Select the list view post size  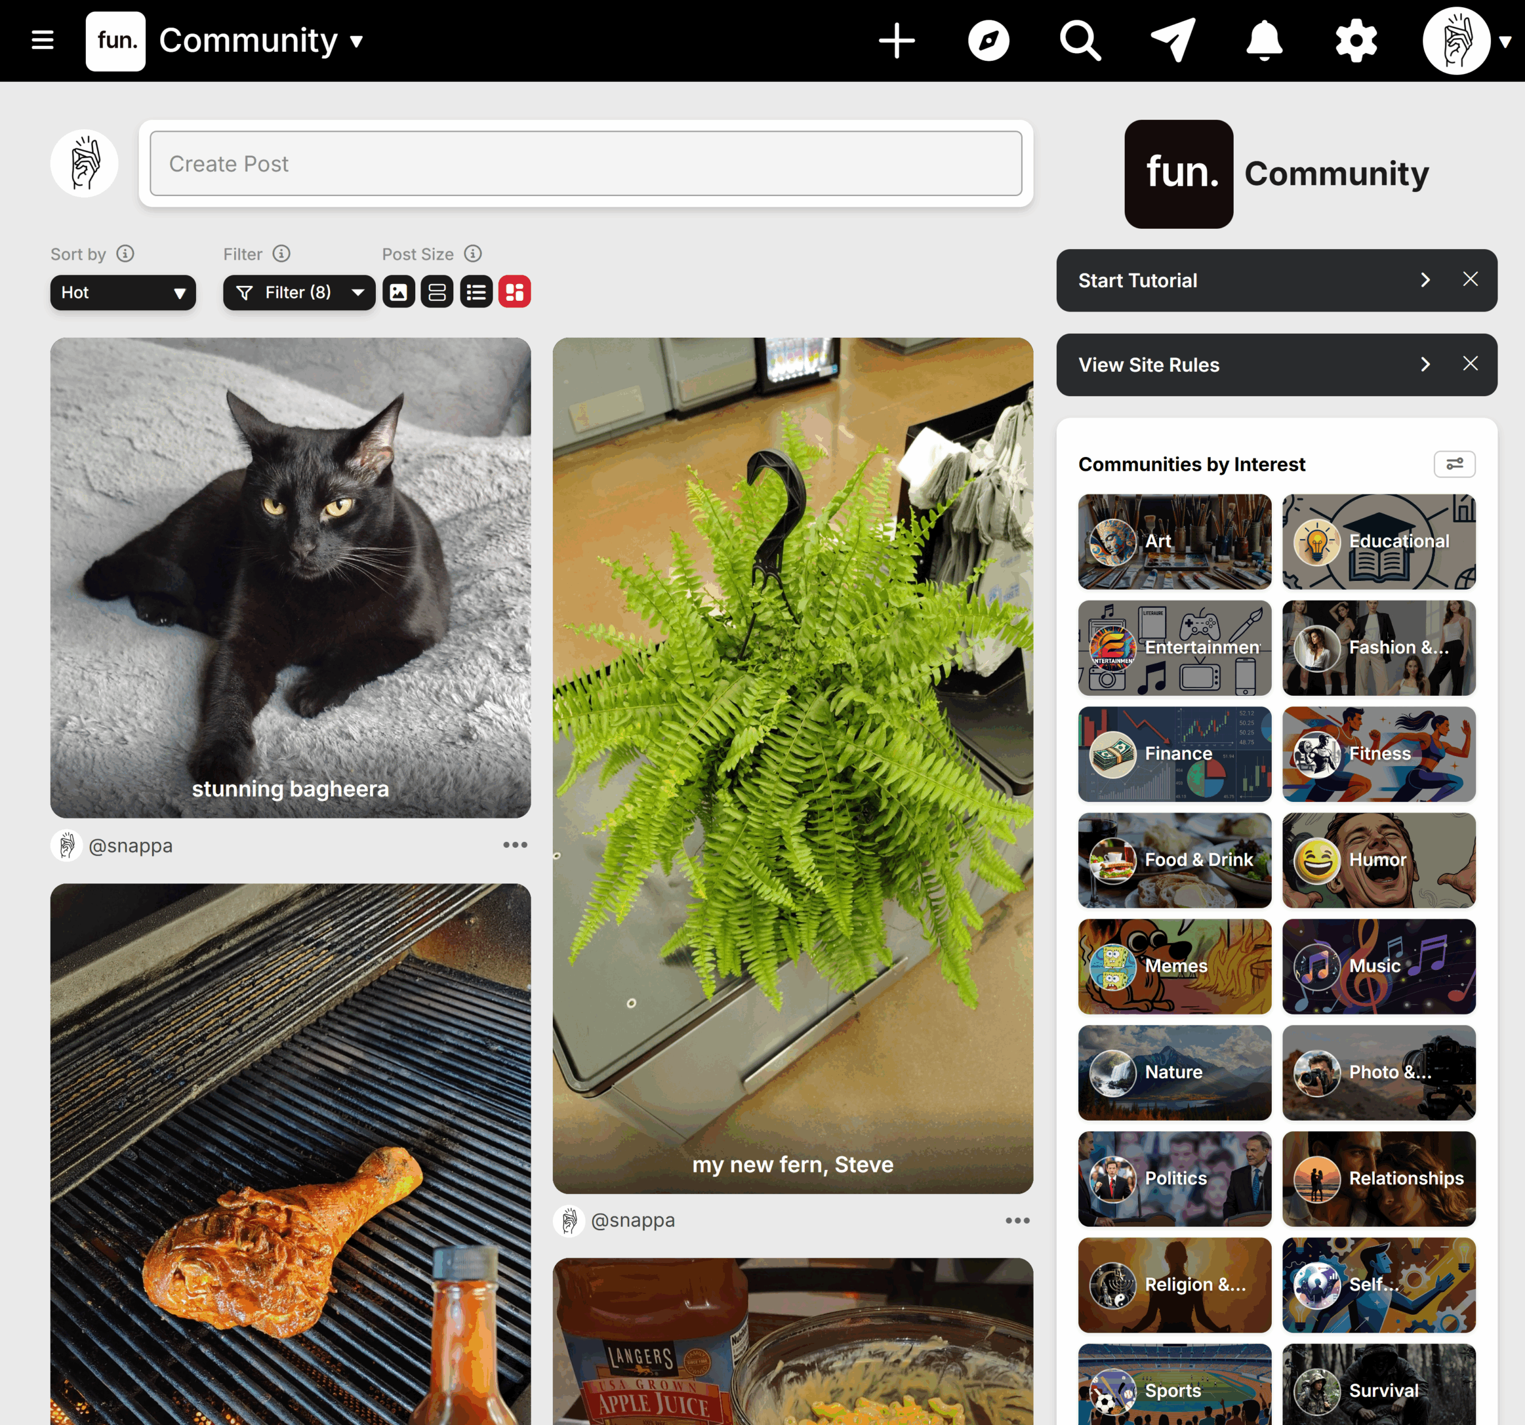coord(475,293)
